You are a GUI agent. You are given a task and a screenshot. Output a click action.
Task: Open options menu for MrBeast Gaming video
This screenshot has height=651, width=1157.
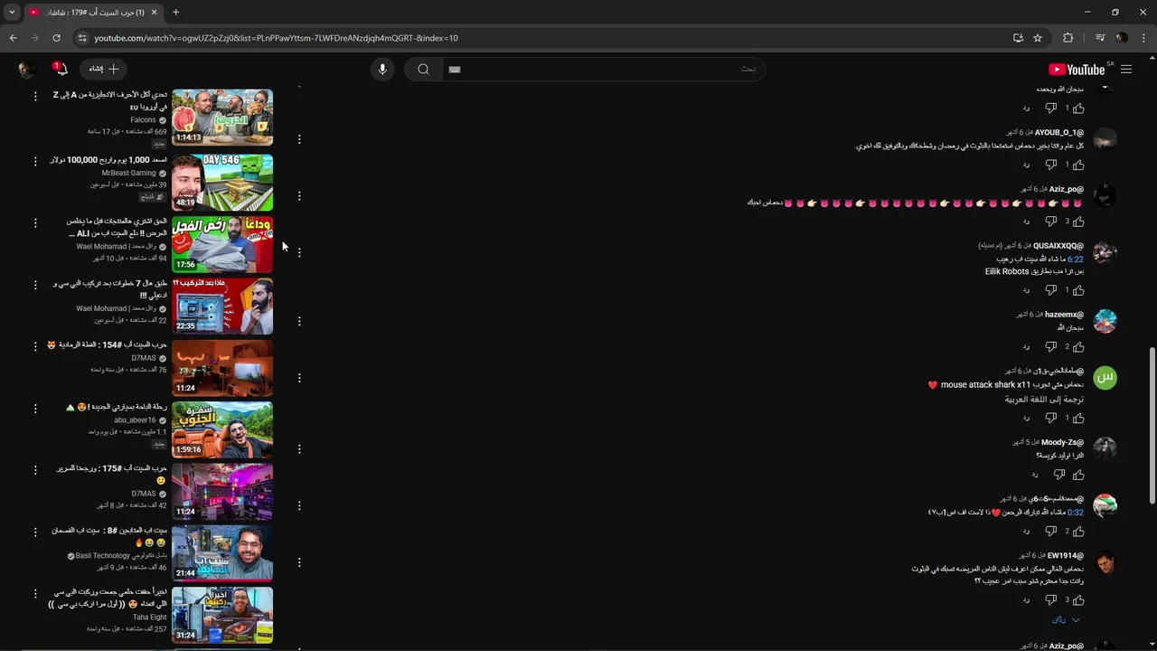(x=35, y=161)
